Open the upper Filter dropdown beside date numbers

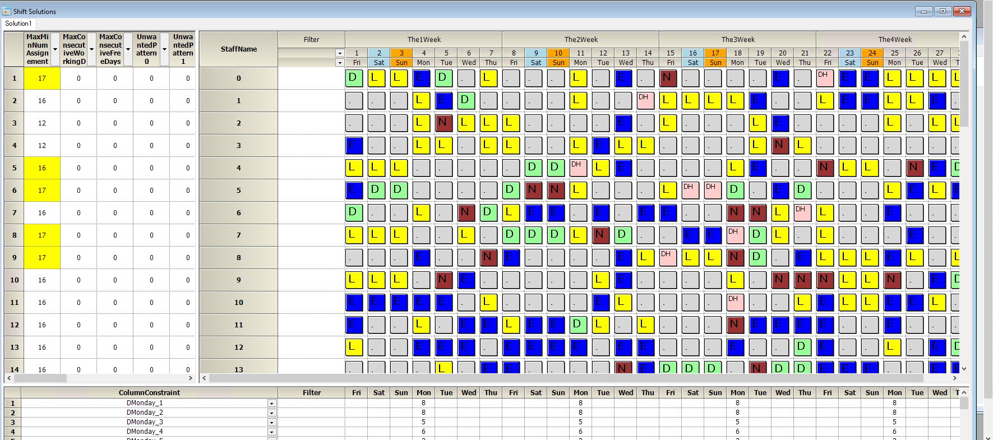tap(339, 53)
